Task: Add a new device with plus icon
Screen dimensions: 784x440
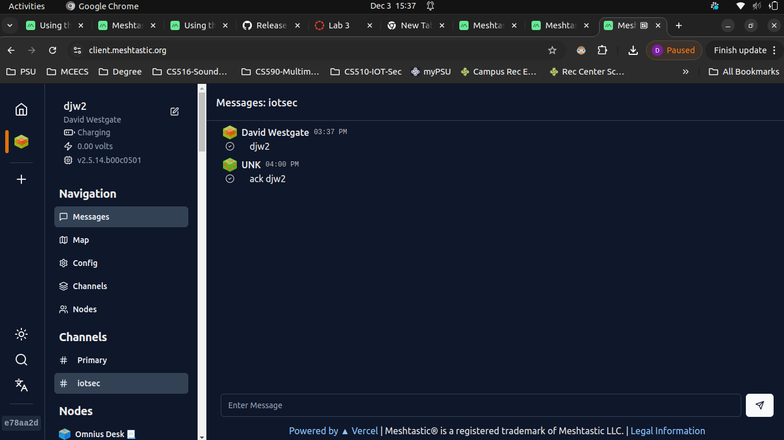Action: 21,179
